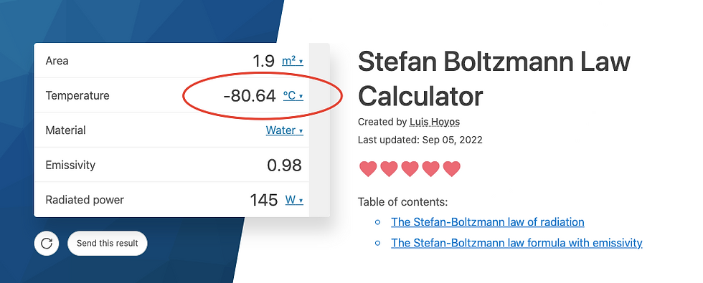Open The Stefan-Boltzmann law of radiation link
The width and height of the screenshot is (703, 283).
pos(488,222)
